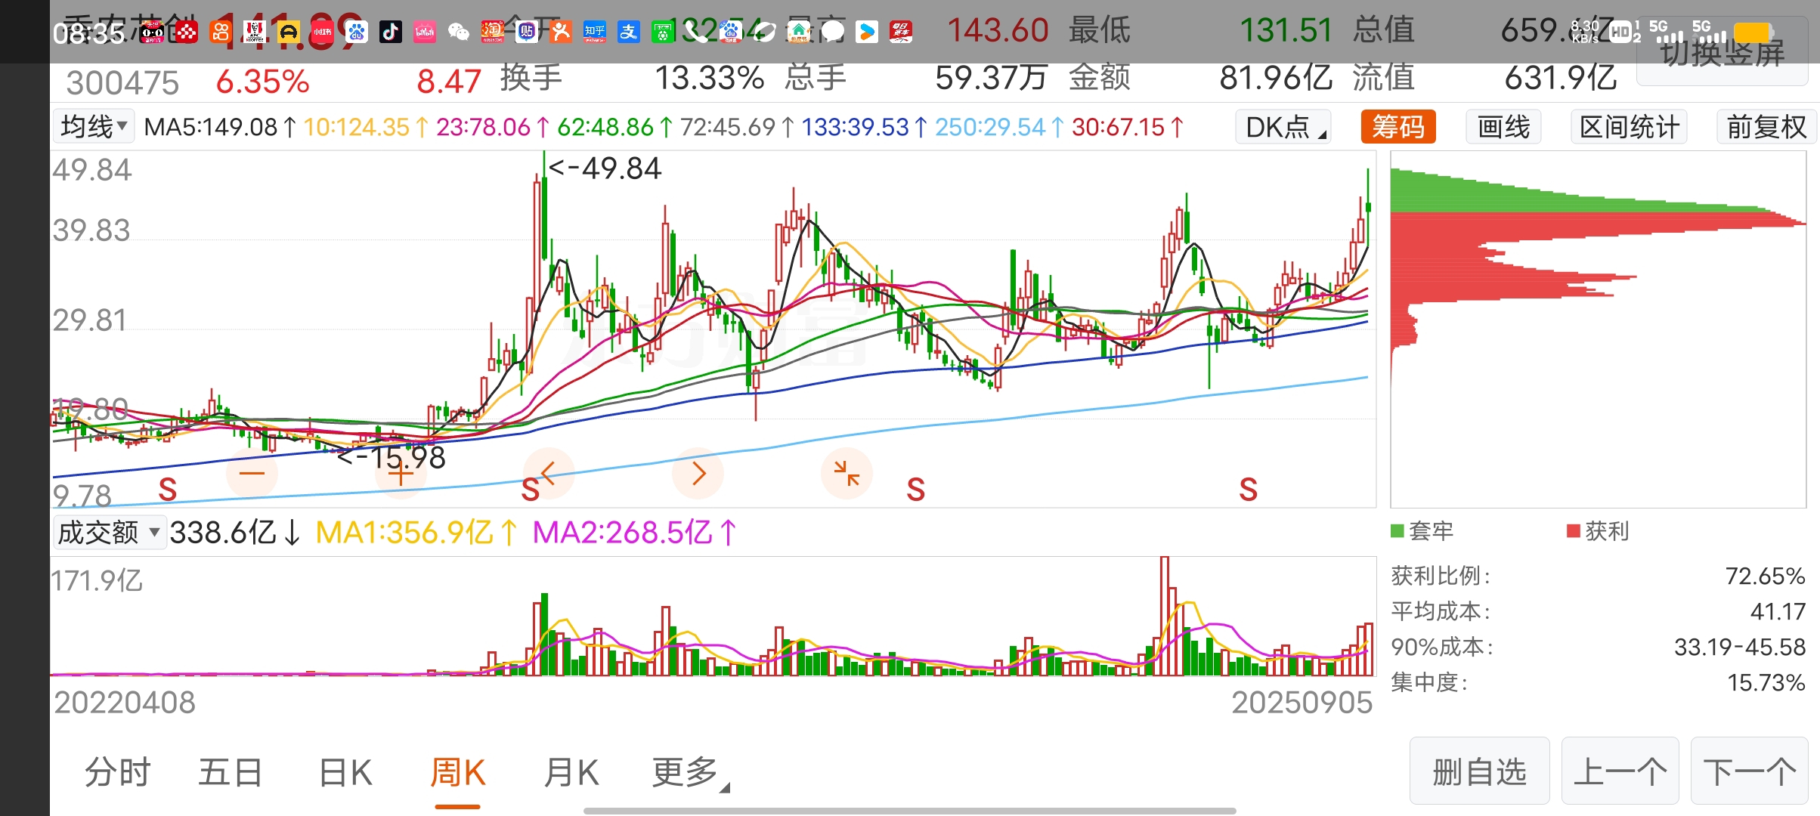Viewport: 1820px width, 816px height.
Task: Tap the Zhihu notification icon
Action: (x=594, y=32)
